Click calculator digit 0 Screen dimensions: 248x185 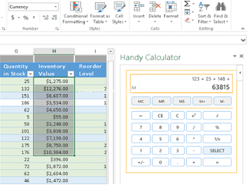pyautogui.click(x=160, y=162)
